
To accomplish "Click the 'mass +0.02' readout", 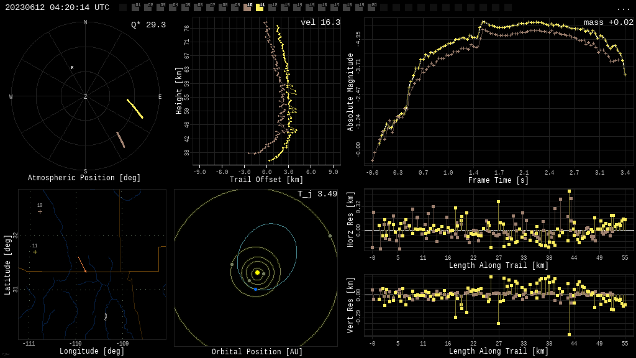I will [x=608, y=22].
